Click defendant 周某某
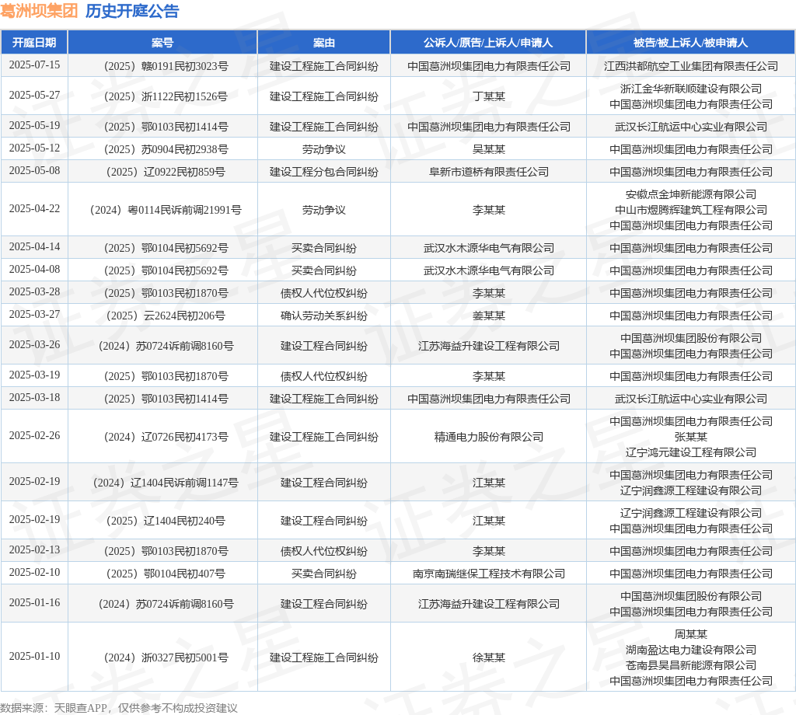 pos(691,634)
